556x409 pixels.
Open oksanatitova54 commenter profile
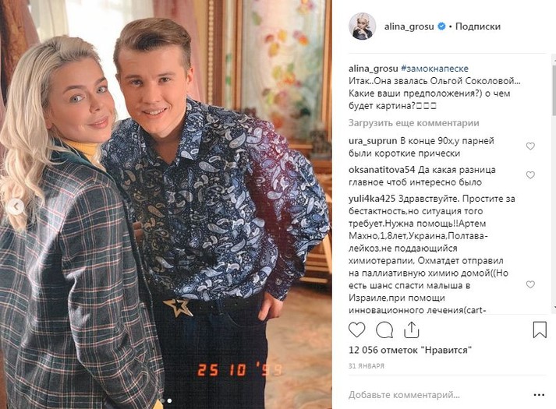381,170
